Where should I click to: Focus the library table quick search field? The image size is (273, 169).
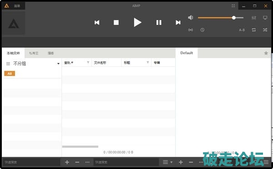[126, 162]
